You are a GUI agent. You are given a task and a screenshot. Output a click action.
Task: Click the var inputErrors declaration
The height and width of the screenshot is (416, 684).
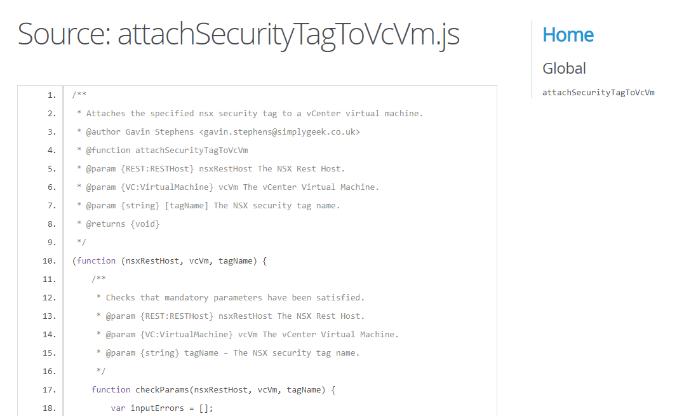[162, 408]
